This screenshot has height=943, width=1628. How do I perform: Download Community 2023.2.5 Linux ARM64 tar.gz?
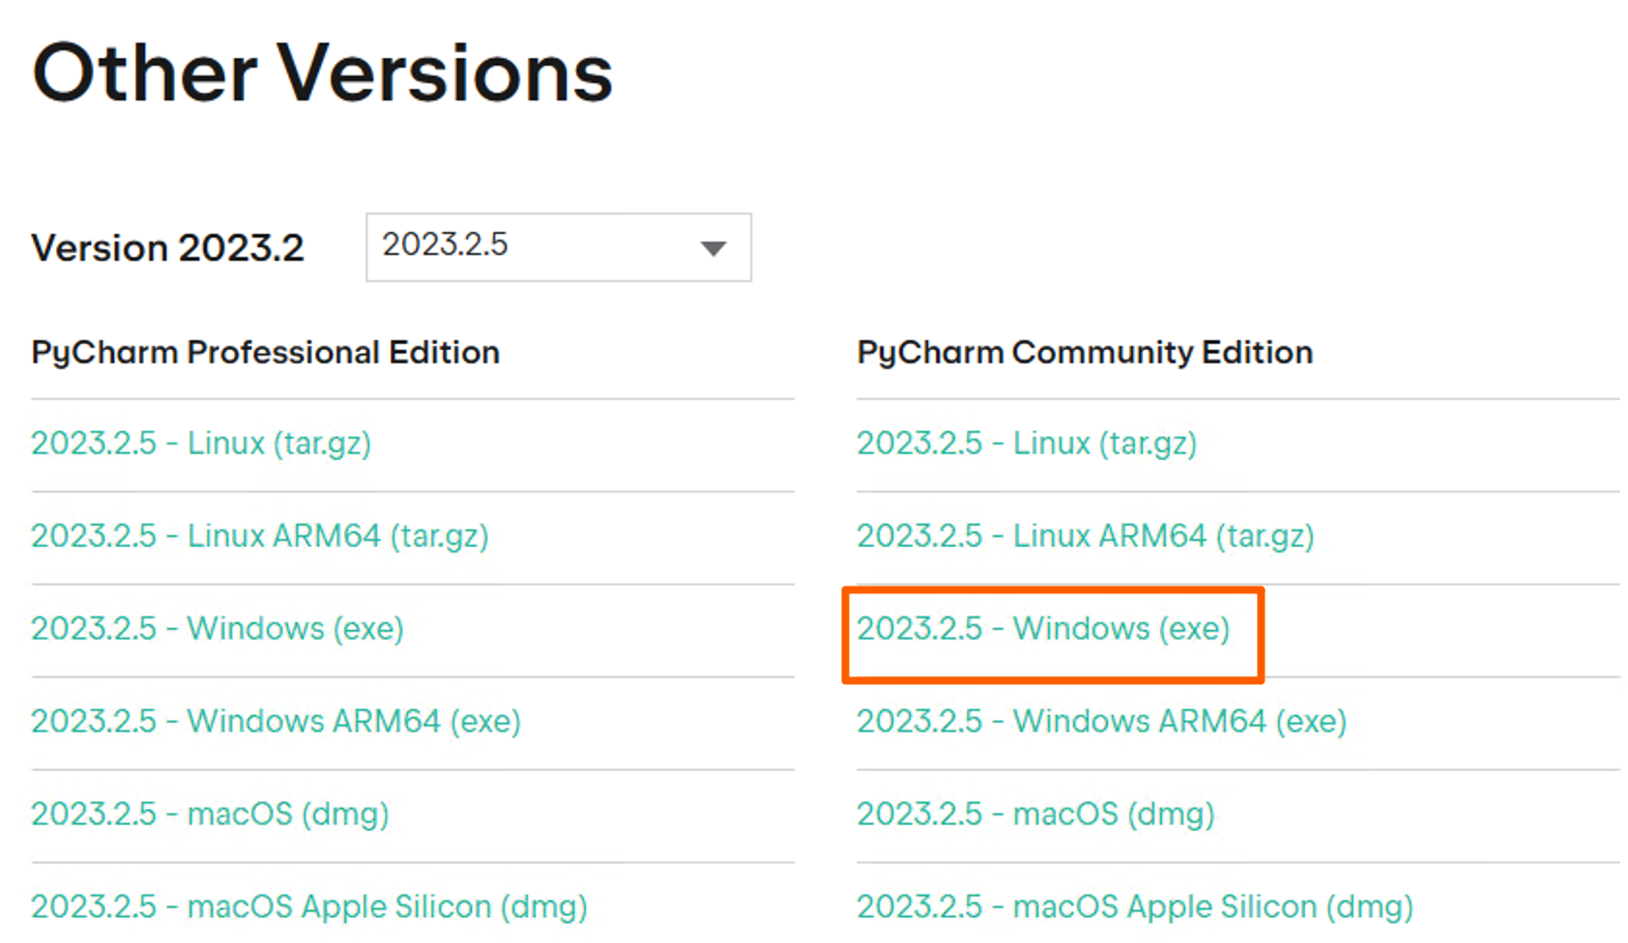click(x=1086, y=536)
